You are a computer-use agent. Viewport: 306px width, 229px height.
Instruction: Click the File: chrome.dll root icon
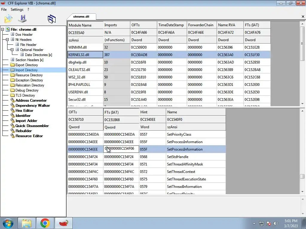click(x=7, y=29)
